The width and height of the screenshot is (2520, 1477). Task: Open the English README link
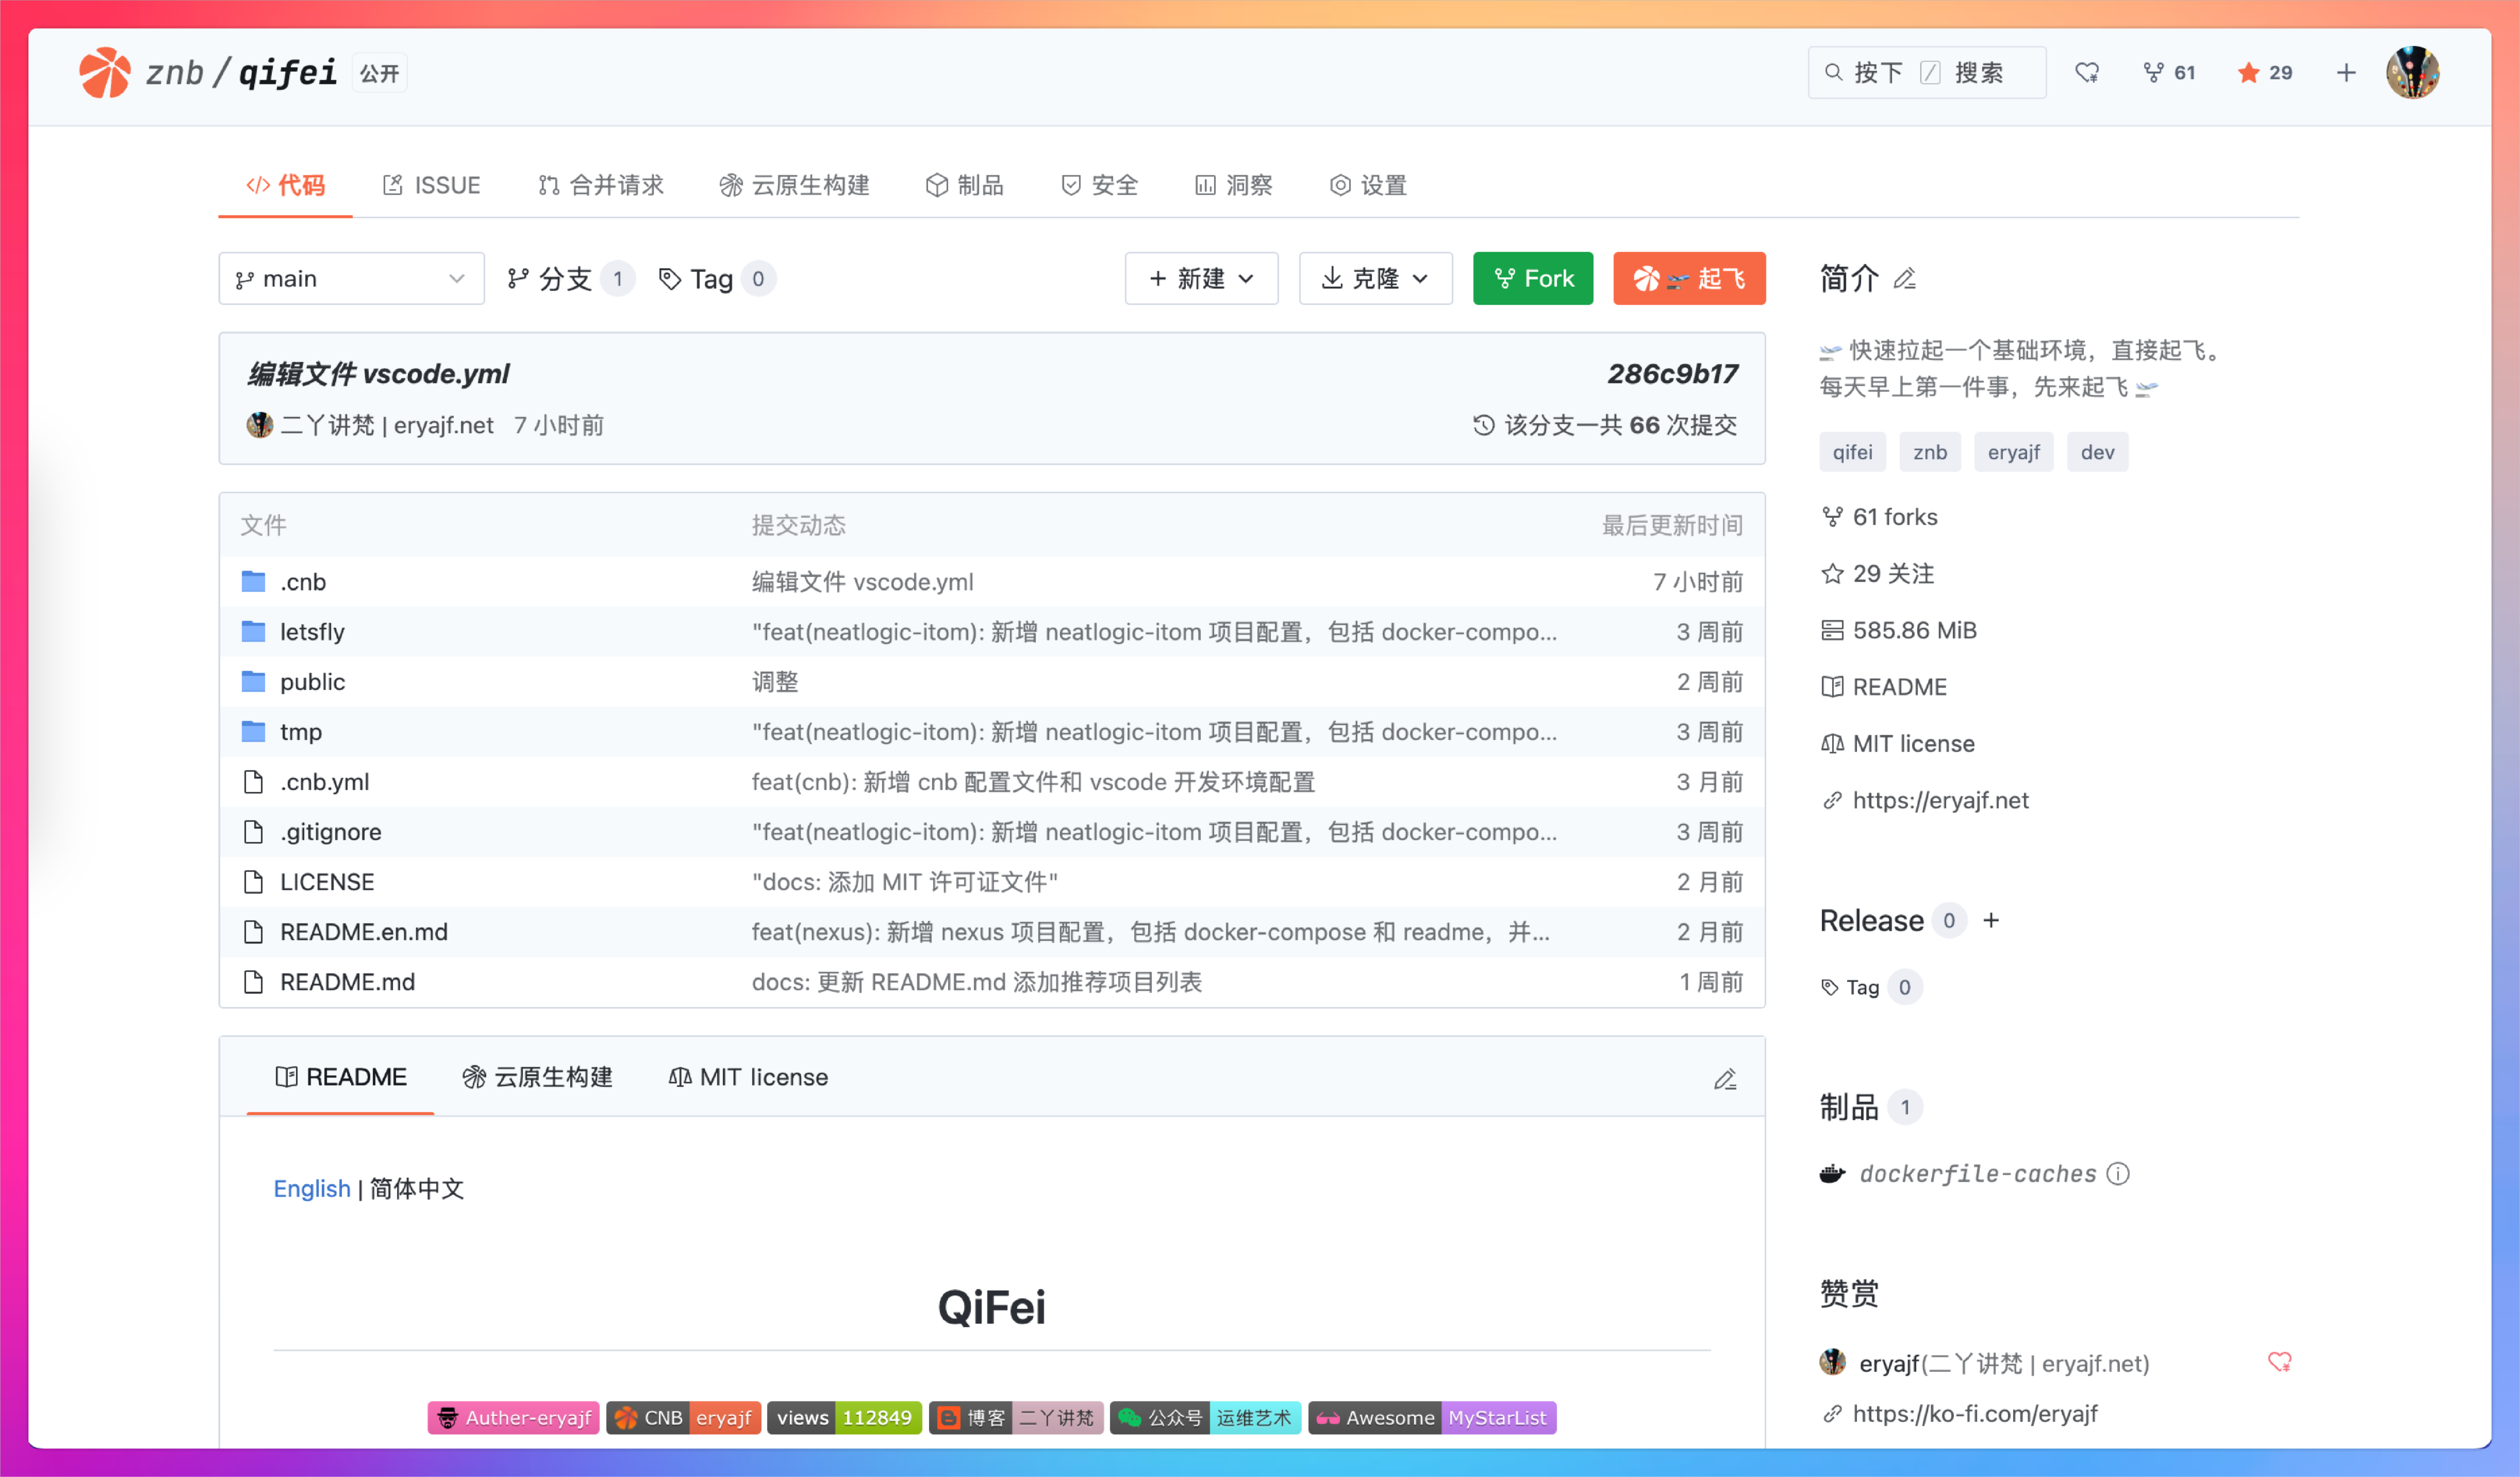[312, 1188]
